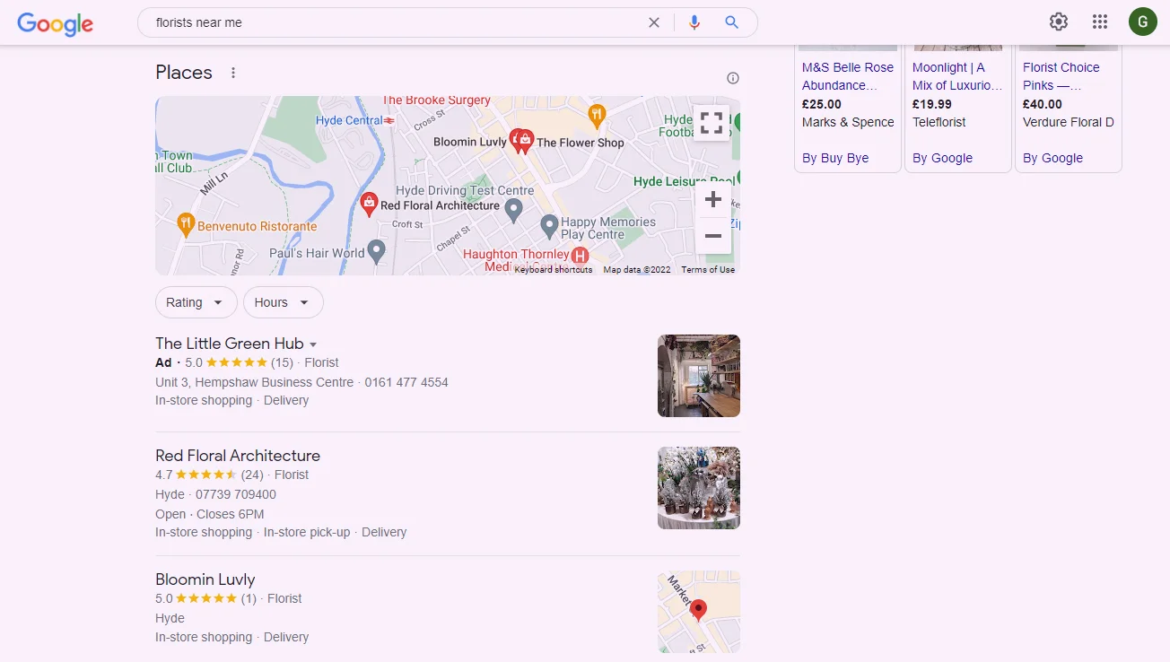Screen dimensions: 1170x662
Task: Open M&S Belle Rose Abundance product
Action: click(847, 76)
